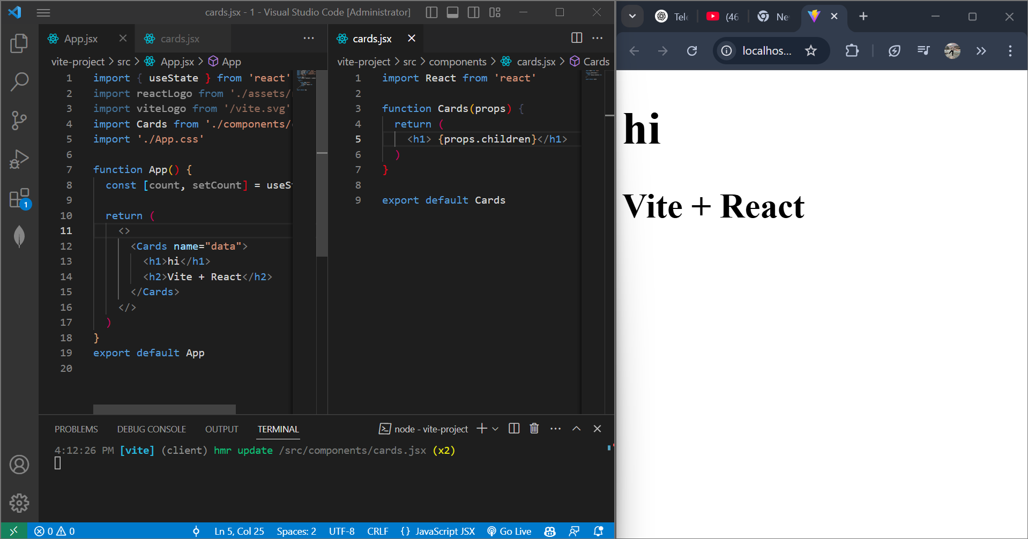Split the right editor
Viewport: 1028px width, 539px height.
click(577, 38)
